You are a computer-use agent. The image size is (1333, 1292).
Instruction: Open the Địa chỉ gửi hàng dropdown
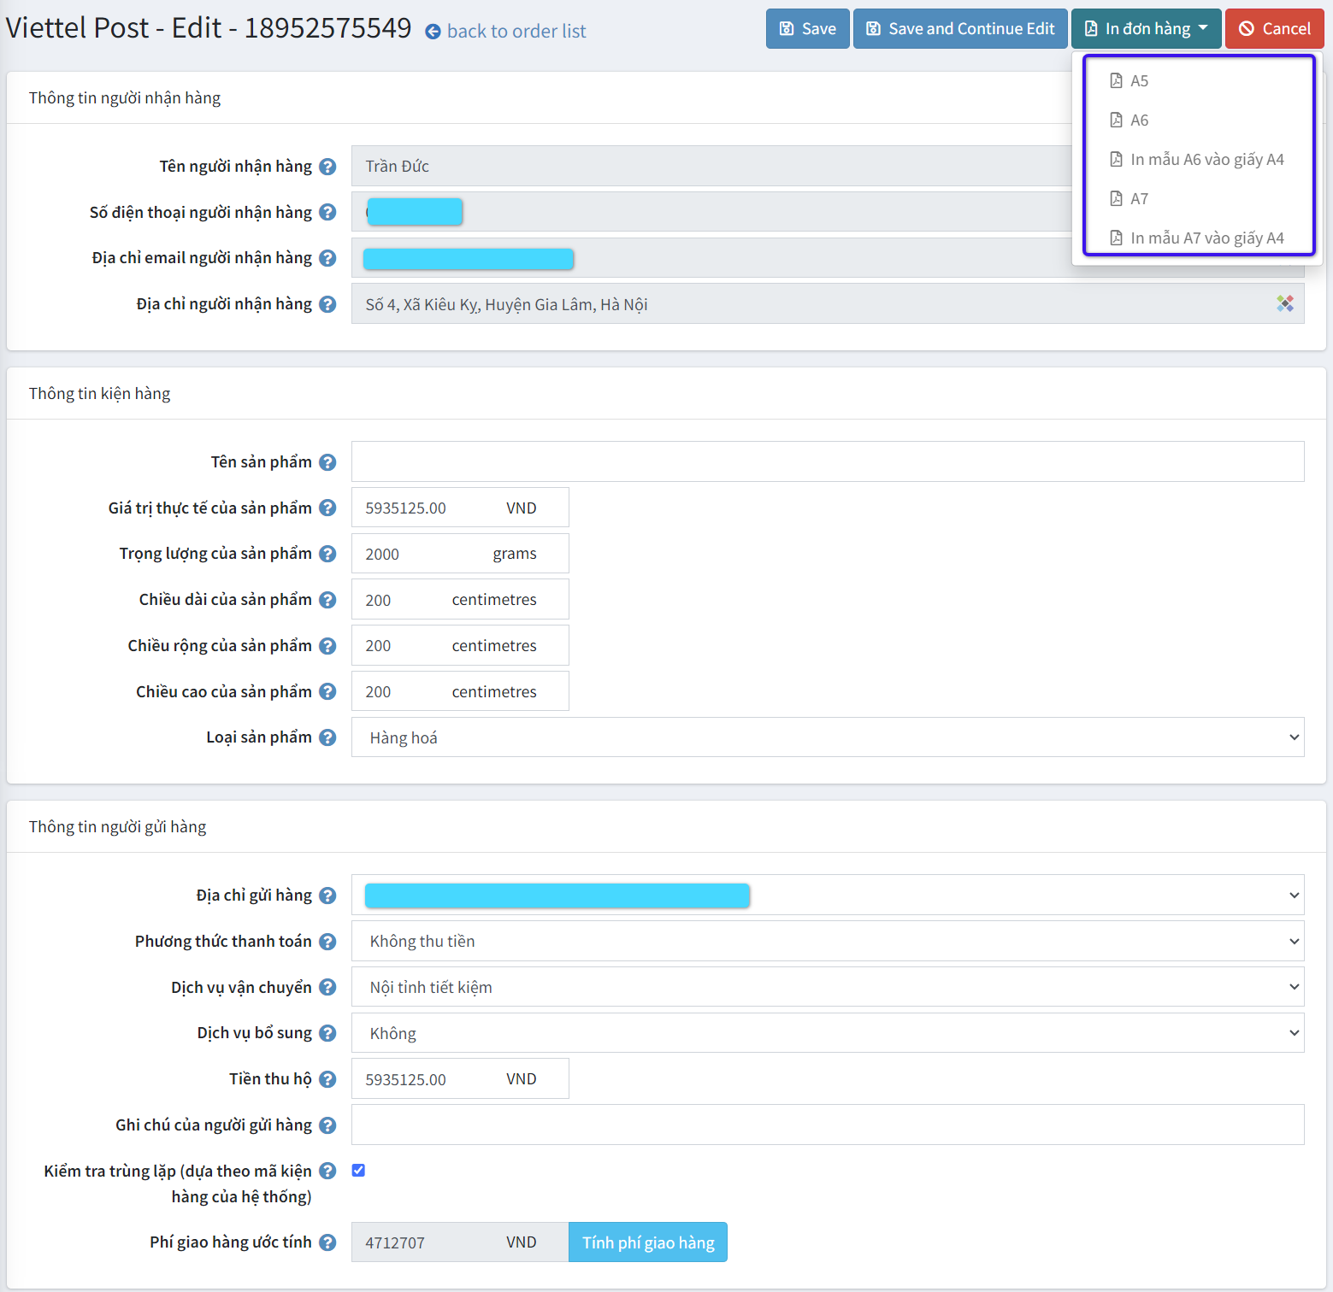[828, 895]
